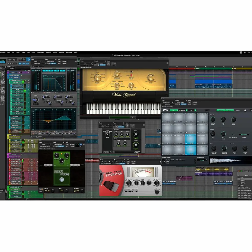This screenshot has height=252, width=252.
Task: Click the Chorus Lead Vox clip
Action: [212, 169]
